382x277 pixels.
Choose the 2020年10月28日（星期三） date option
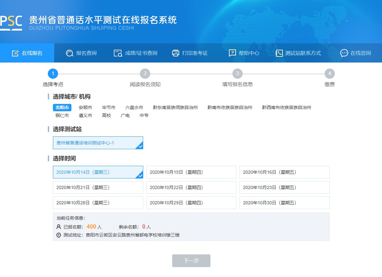(98, 203)
